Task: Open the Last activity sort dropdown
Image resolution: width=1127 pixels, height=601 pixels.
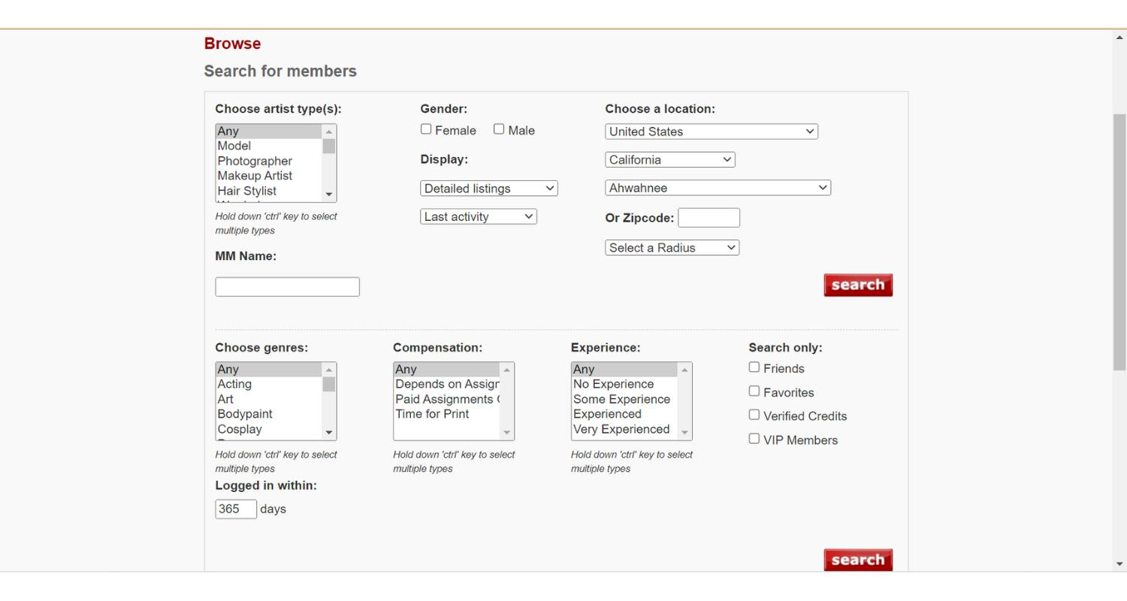Action: (479, 216)
